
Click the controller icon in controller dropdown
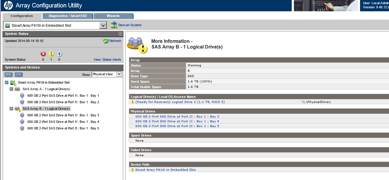[x=8, y=26]
